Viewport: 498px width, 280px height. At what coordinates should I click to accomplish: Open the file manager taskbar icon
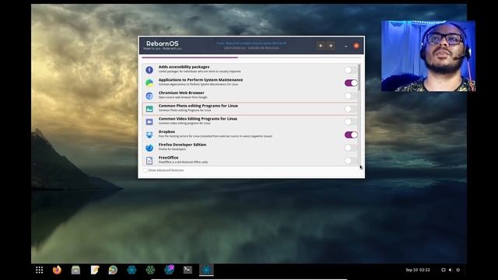pos(75,270)
